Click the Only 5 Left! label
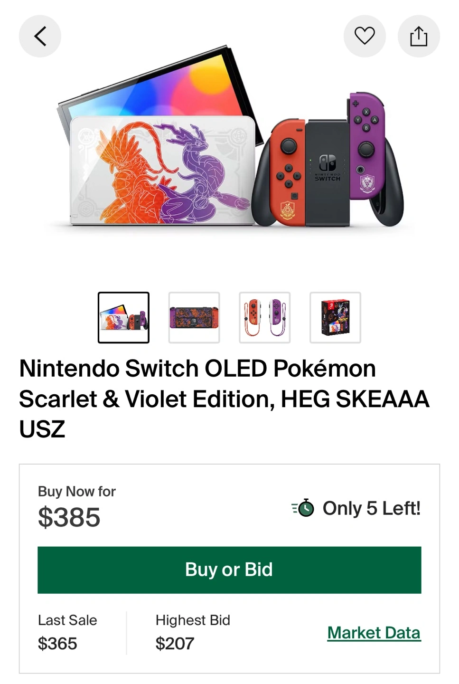459x684 pixels. [x=372, y=508]
